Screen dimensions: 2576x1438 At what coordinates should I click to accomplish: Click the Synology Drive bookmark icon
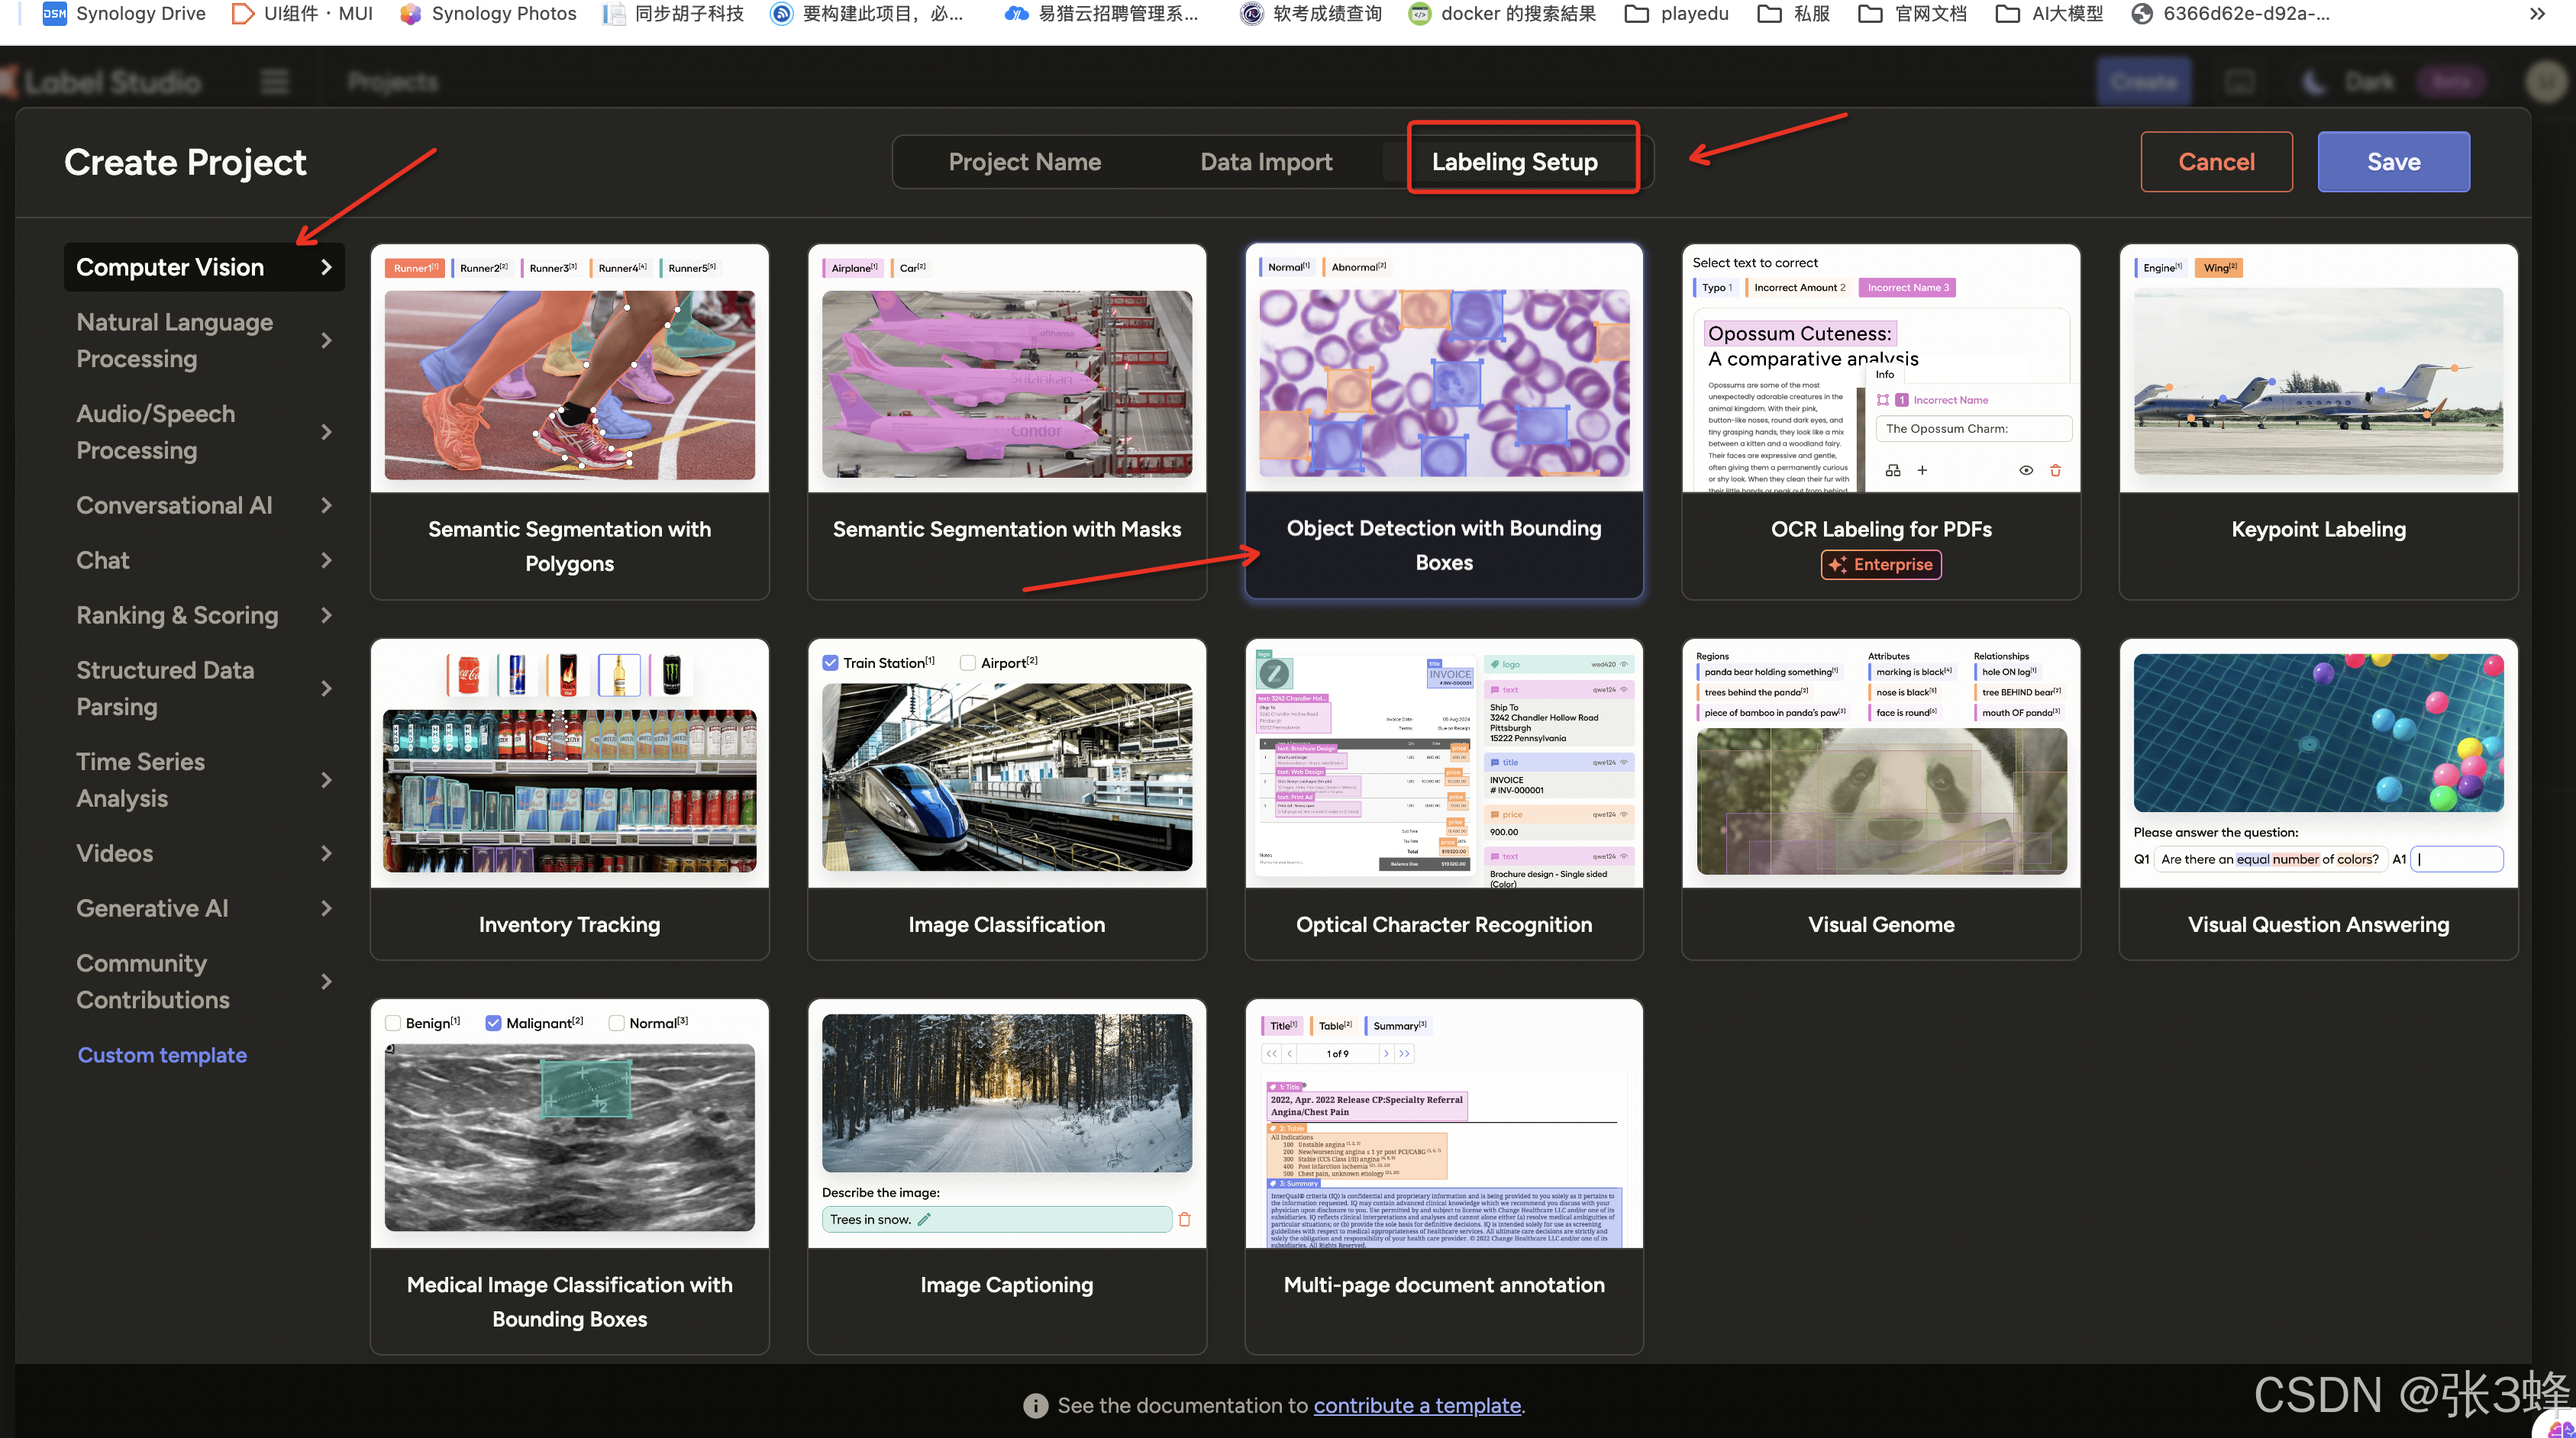54,13
